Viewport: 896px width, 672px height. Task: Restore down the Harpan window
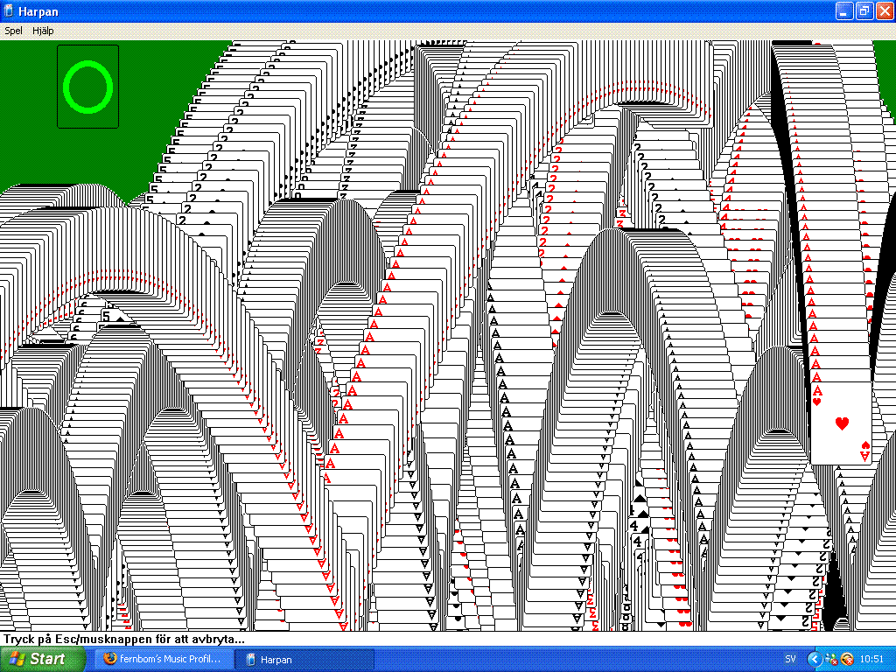coord(863,11)
